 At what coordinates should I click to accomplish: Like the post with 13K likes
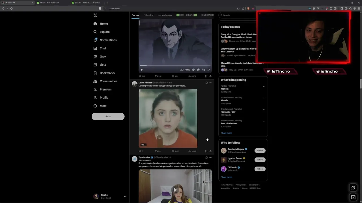tap(175, 76)
